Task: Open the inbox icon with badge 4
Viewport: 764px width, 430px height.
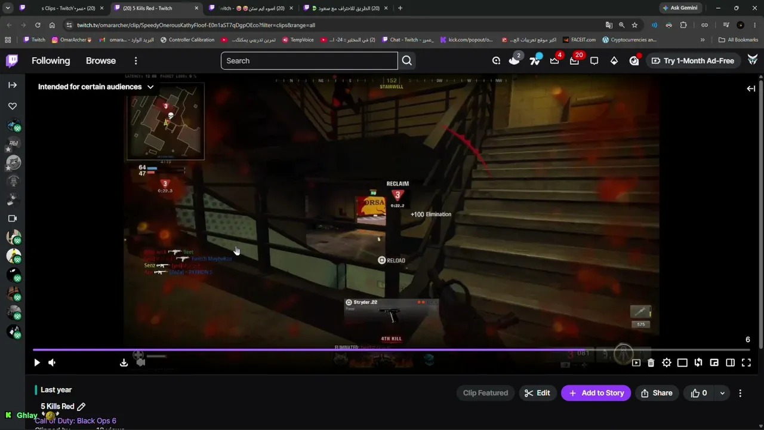Action: (554, 60)
